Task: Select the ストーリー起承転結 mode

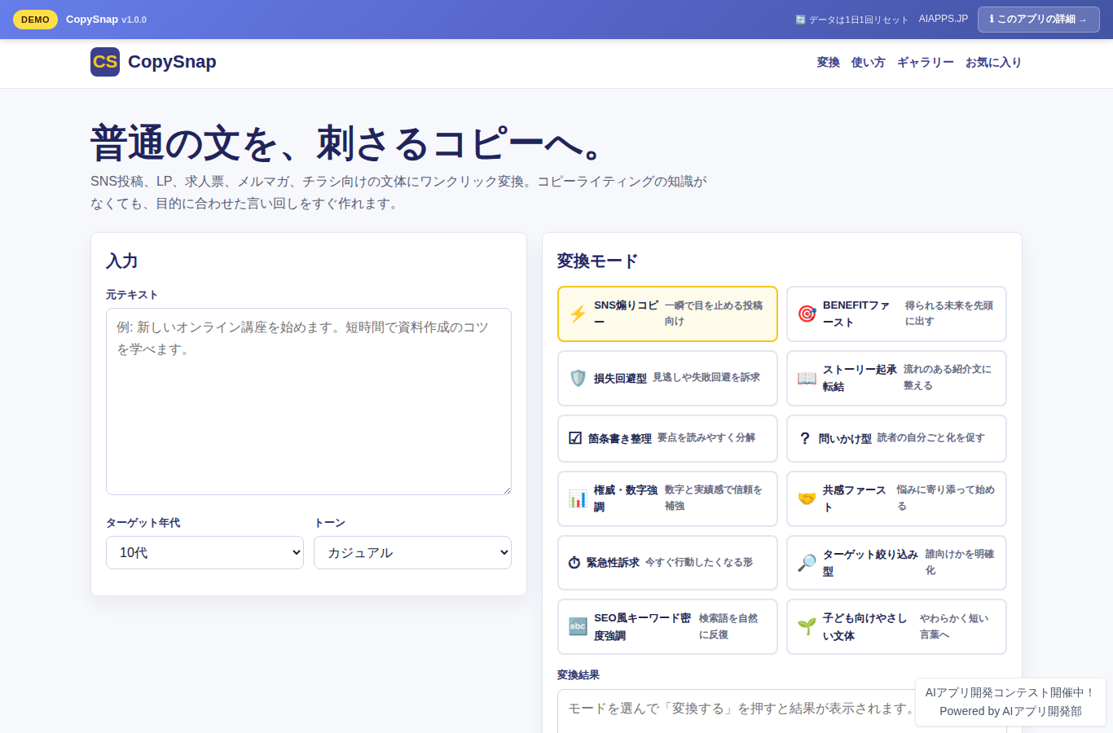Action: (896, 378)
